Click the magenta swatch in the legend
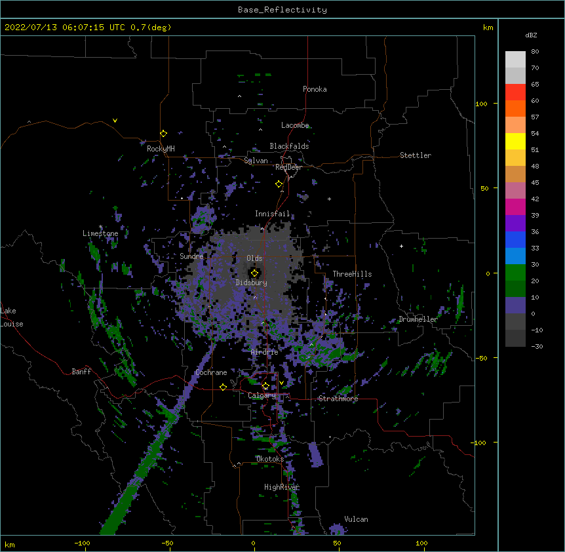The height and width of the screenshot is (552, 565). [515, 207]
